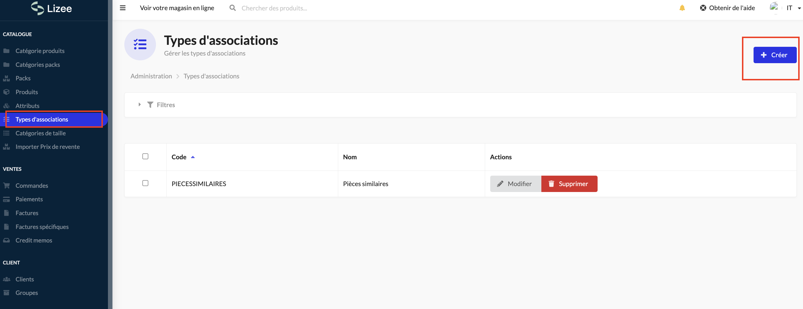
Task: Open Packs menu item
Action: tap(23, 78)
